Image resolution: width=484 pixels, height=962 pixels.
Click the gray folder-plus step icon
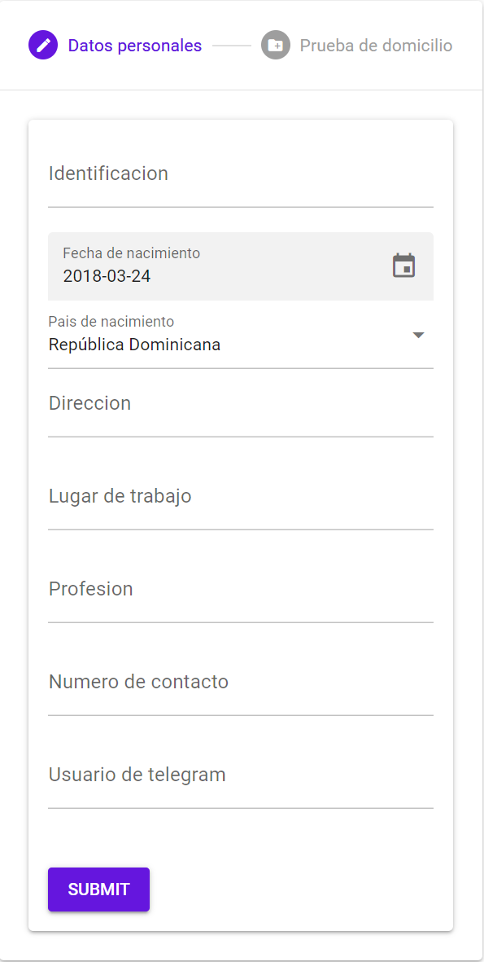click(x=276, y=45)
